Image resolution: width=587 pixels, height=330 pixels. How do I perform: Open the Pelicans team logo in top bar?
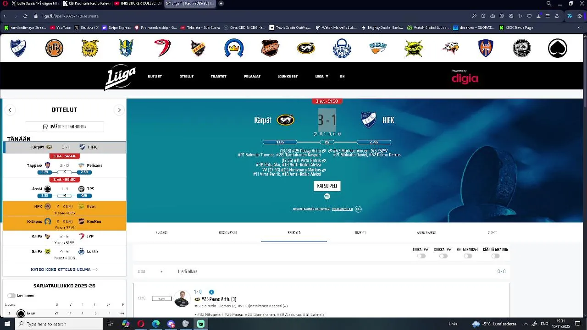[x=378, y=48]
